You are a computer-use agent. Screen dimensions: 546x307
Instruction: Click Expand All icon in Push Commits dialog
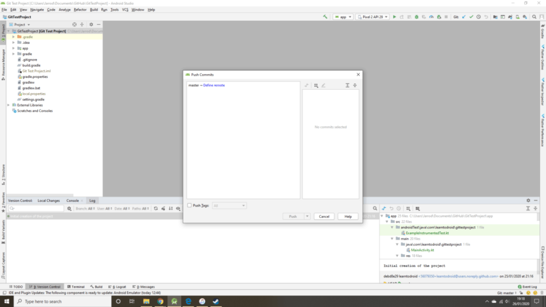(347, 85)
